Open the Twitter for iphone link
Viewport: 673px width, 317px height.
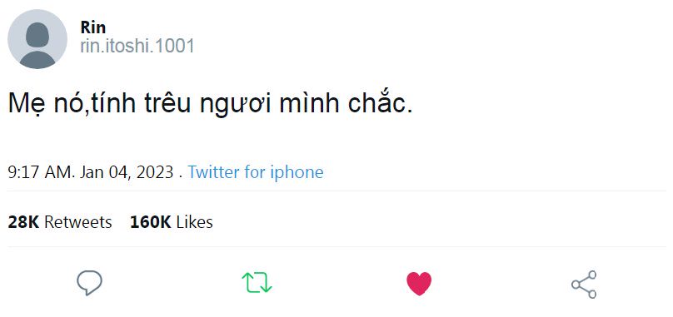click(256, 172)
